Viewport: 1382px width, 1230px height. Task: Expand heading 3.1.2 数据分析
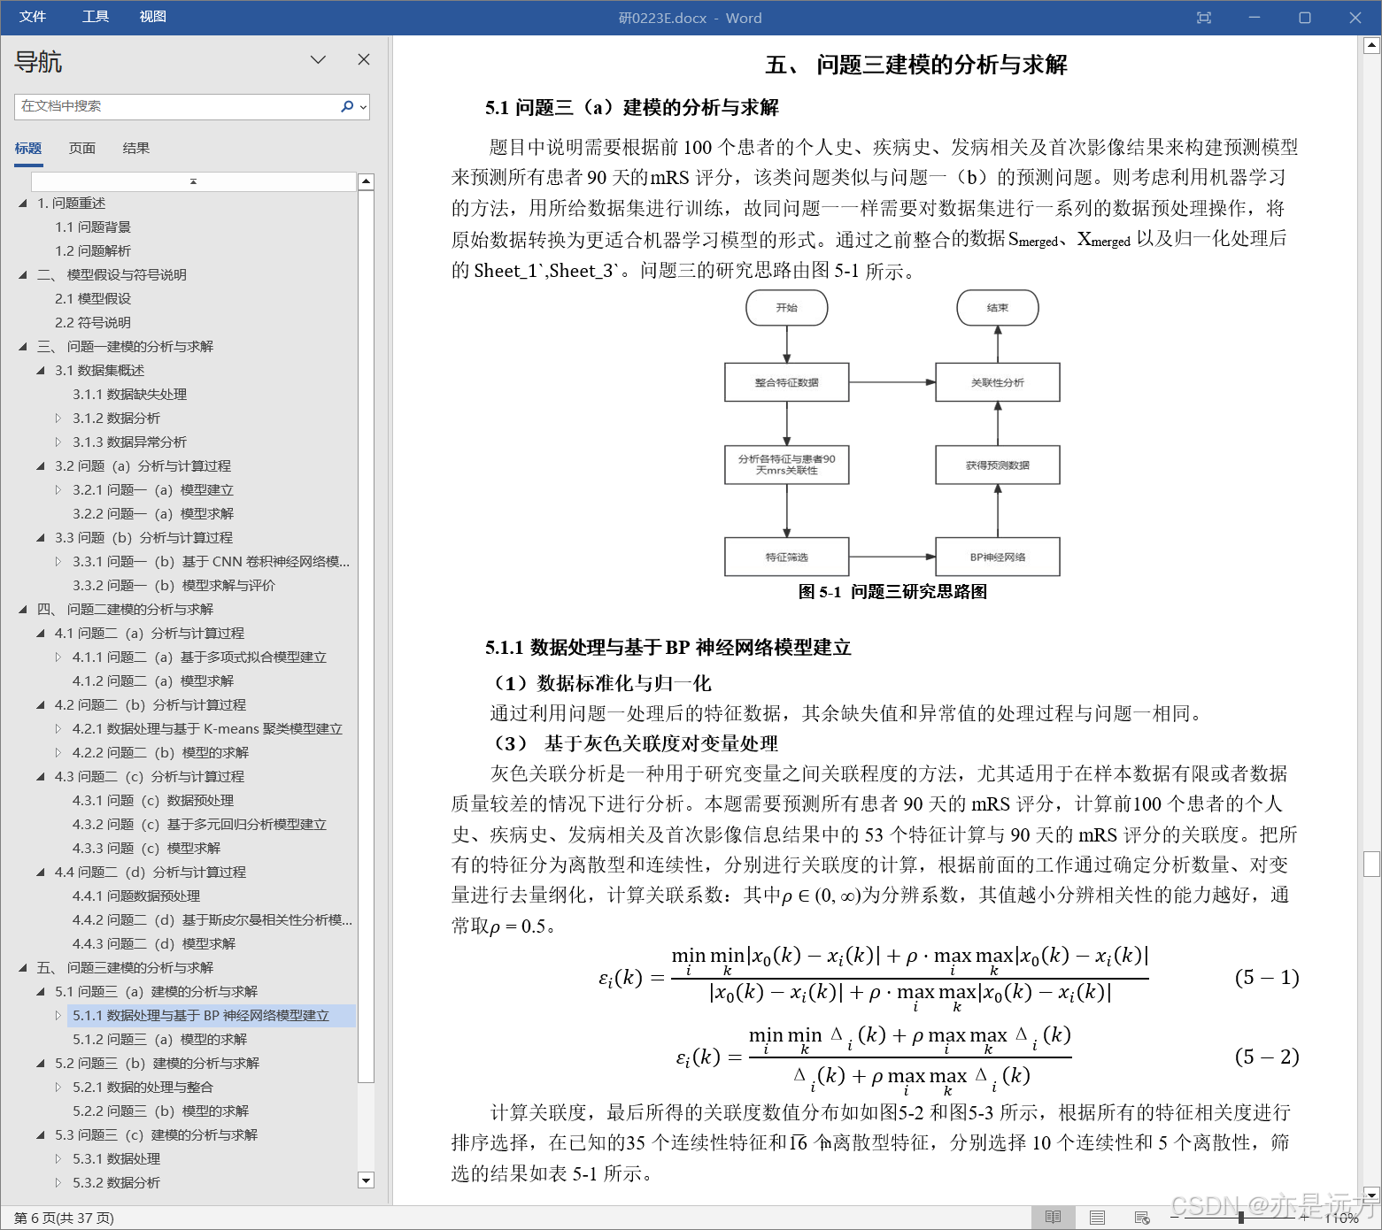coord(58,419)
